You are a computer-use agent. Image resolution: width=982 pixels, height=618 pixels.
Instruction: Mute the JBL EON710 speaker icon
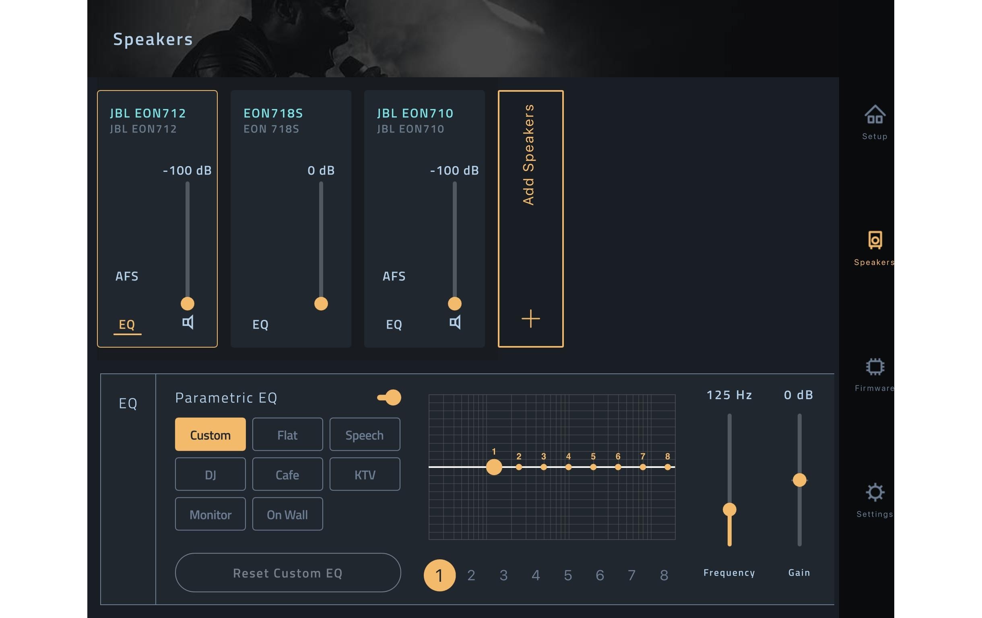point(455,322)
